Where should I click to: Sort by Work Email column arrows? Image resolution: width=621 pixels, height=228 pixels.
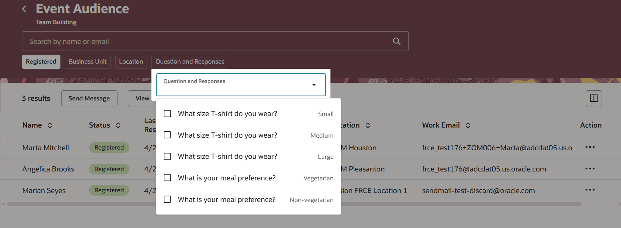(x=468, y=125)
